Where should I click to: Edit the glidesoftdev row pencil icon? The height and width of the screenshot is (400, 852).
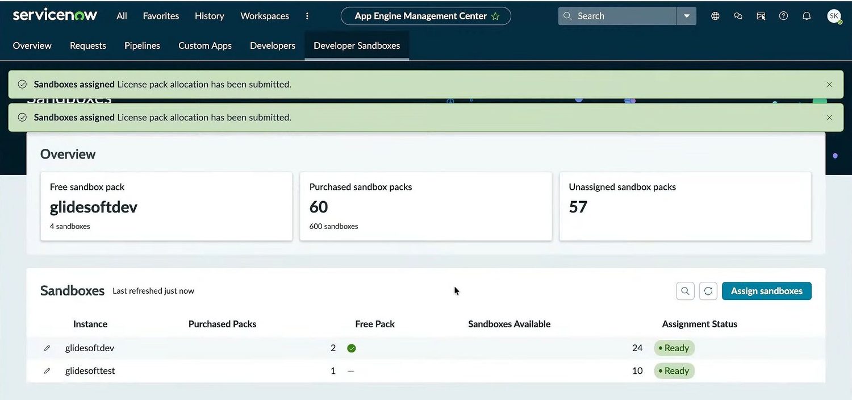point(47,348)
